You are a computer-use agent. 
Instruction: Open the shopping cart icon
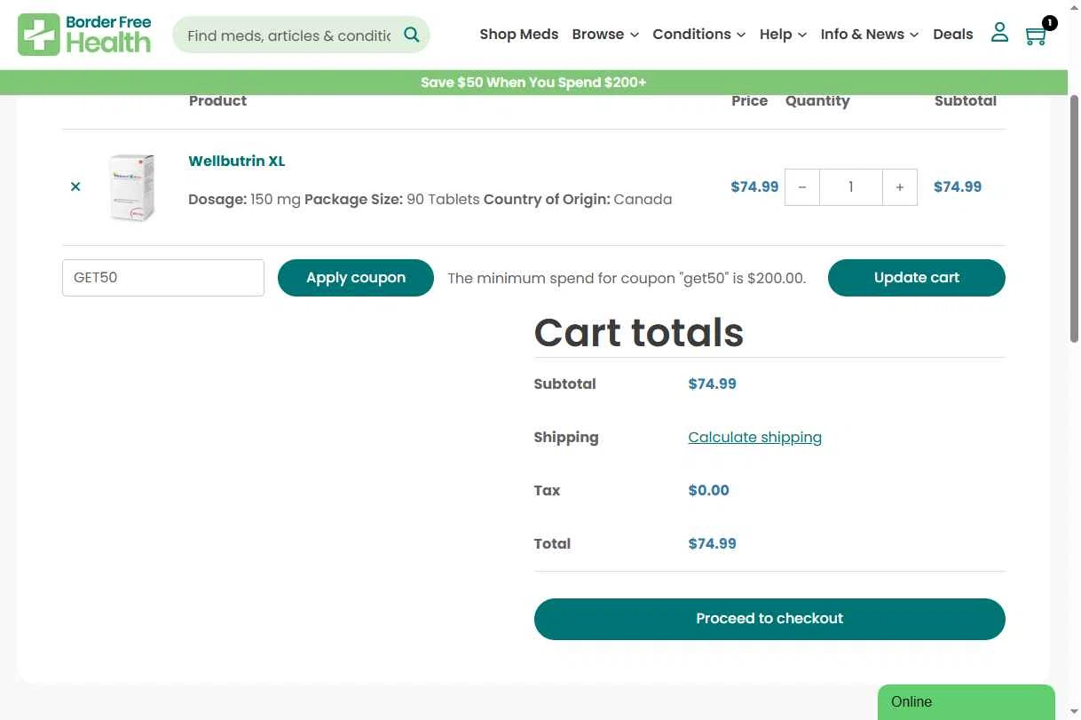tap(1035, 36)
